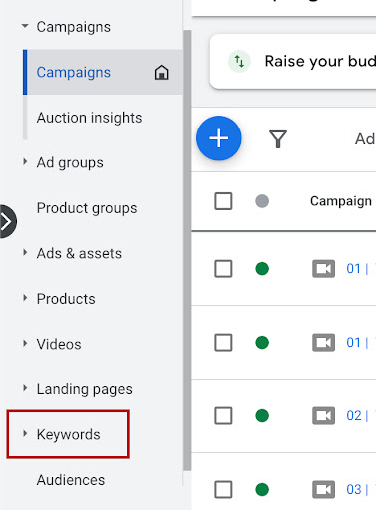376x510 pixels.
Task: Click the sidebar vertical scrollbar
Action: [x=188, y=250]
